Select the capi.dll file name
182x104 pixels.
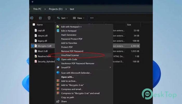tap(41, 30)
